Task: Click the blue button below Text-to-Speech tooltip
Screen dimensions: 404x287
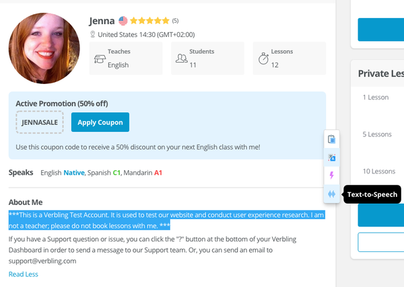Action: (381, 215)
